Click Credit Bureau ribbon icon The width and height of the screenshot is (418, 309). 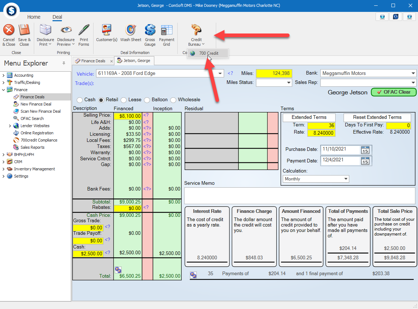tap(196, 30)
